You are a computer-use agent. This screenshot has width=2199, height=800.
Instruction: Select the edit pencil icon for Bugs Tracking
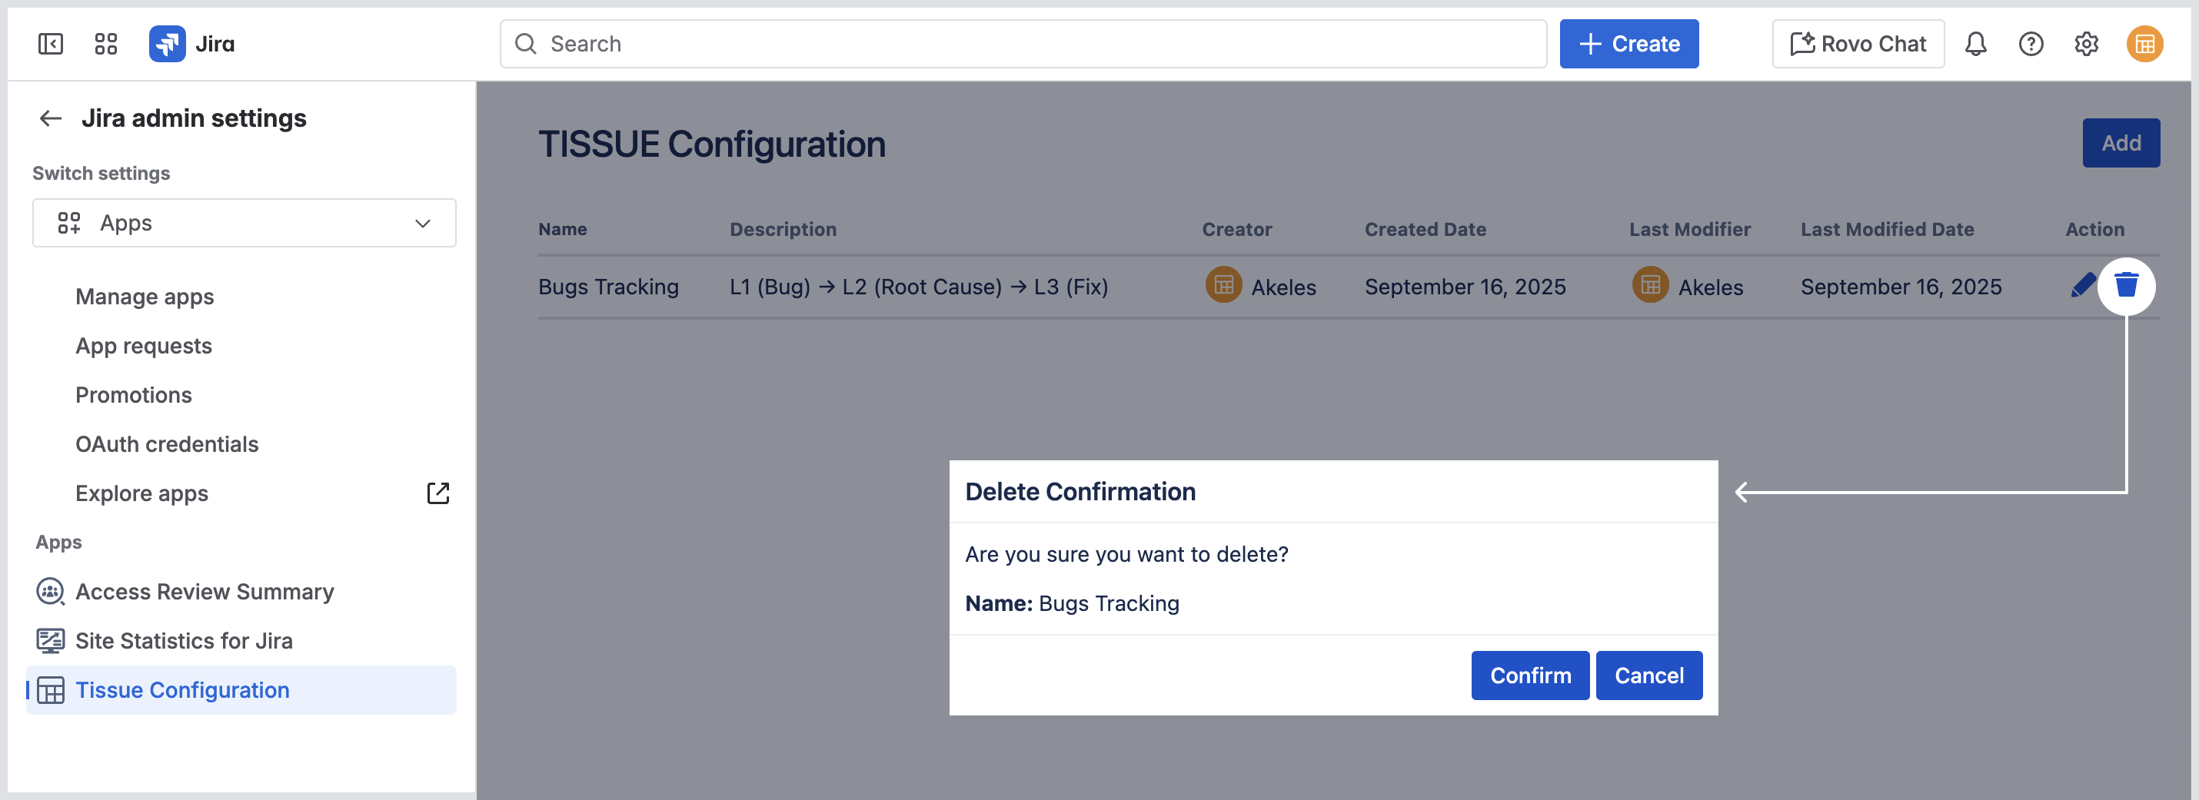point(2083,286)
